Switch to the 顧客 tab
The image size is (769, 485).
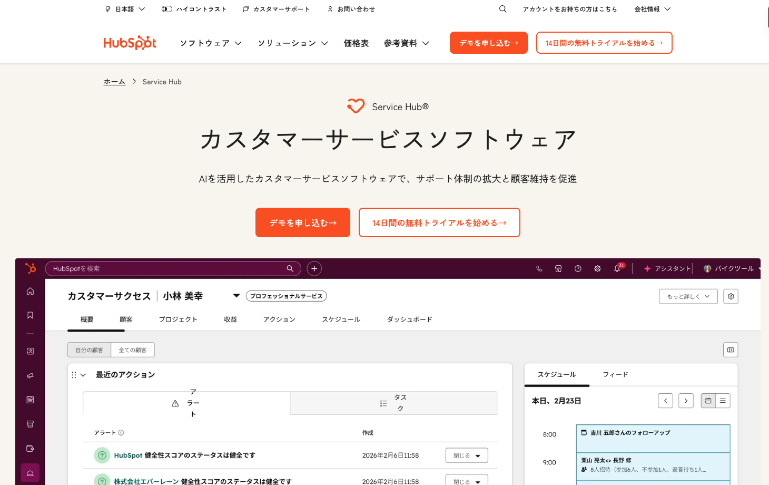click(x=126, y=319)
